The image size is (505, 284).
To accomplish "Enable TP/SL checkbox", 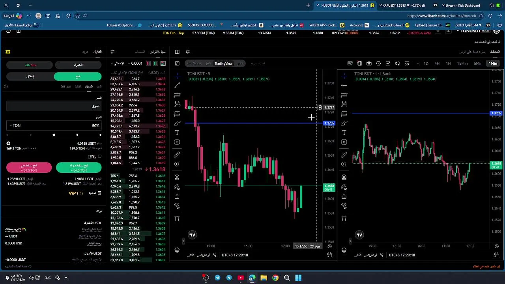I will [99, 157].
